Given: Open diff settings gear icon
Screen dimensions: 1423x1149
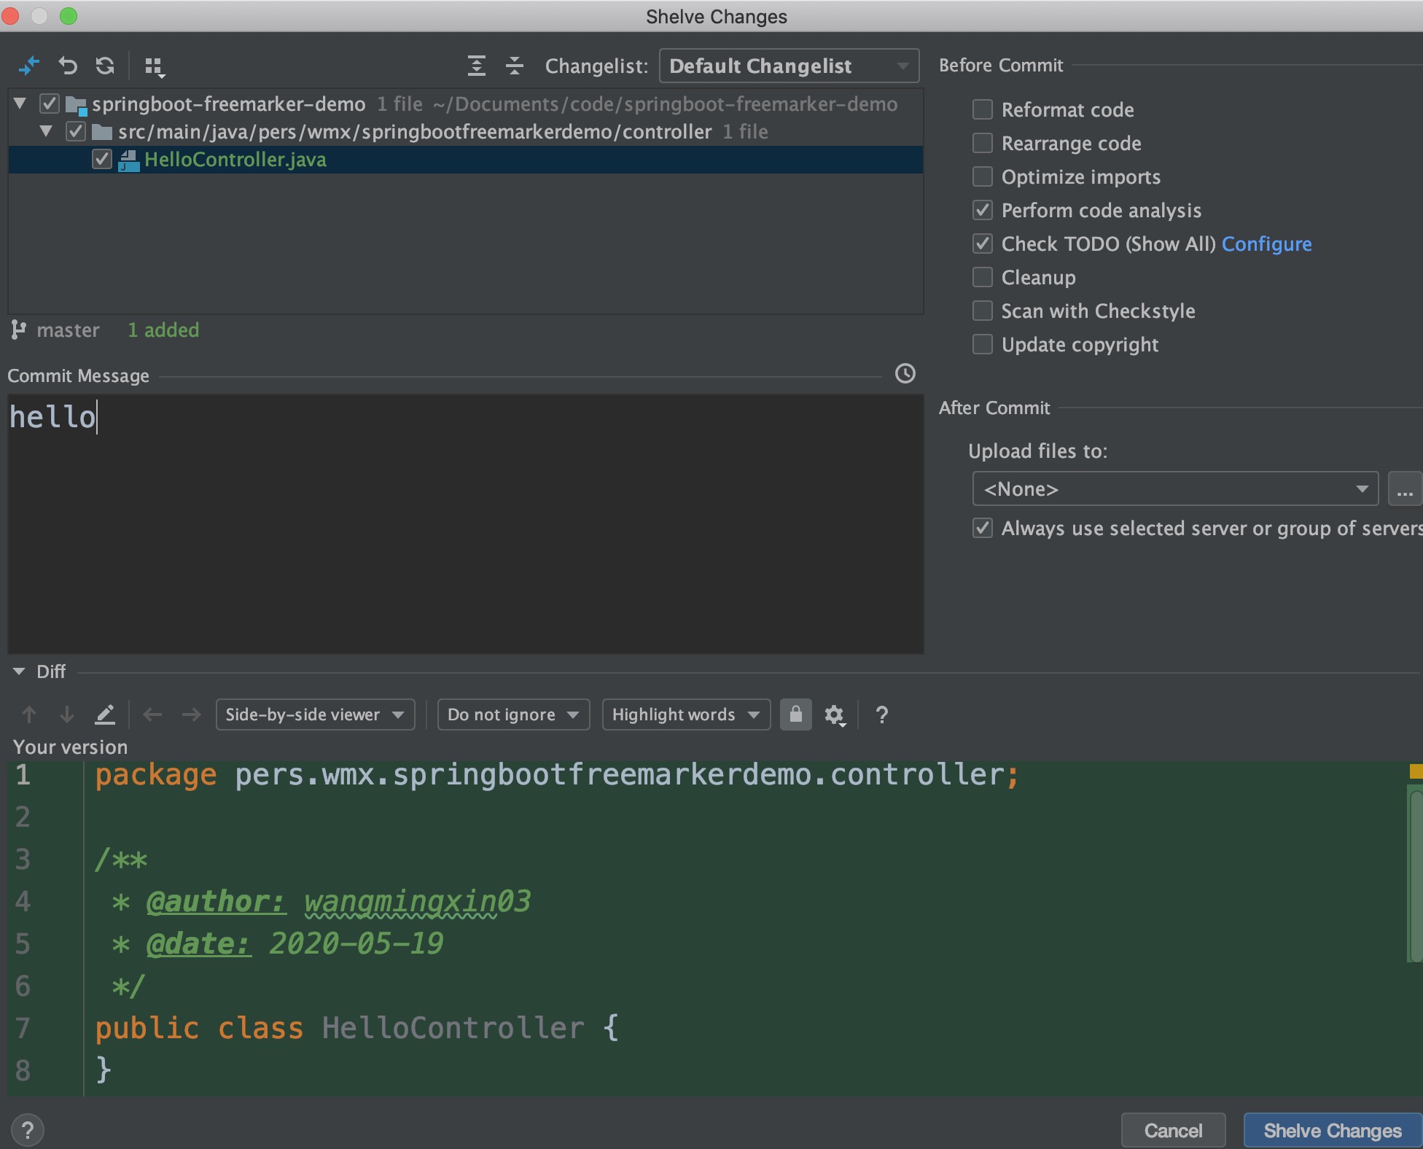Looking at the screenshot, I should (x=834, y=715).
